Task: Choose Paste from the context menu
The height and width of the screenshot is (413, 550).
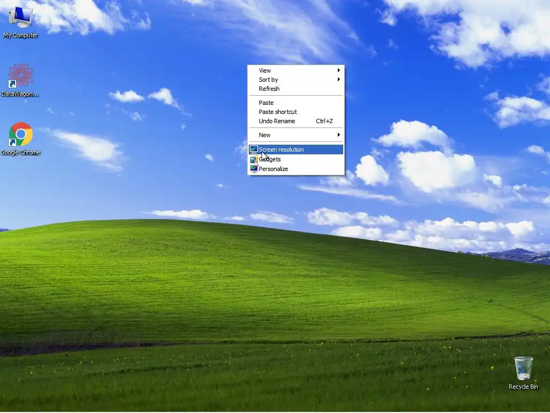Action: click(x=296, y=103)
